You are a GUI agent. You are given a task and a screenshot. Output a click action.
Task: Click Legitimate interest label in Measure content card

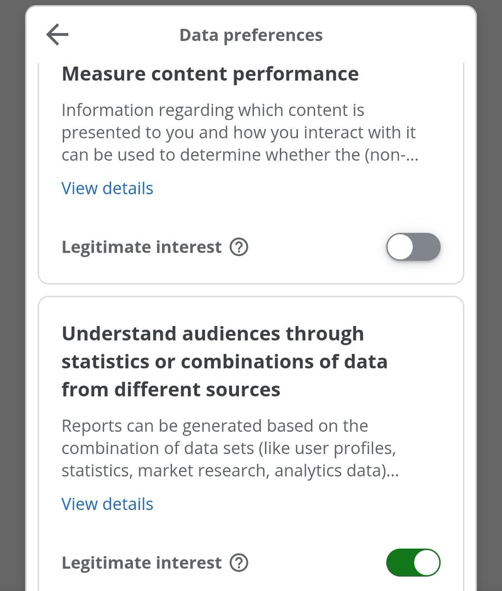(142, 247)
